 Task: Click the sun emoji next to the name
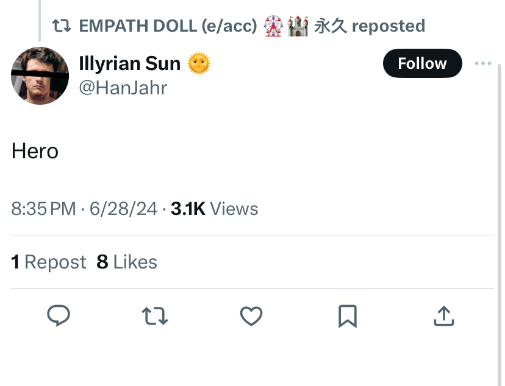pos(199,63)
